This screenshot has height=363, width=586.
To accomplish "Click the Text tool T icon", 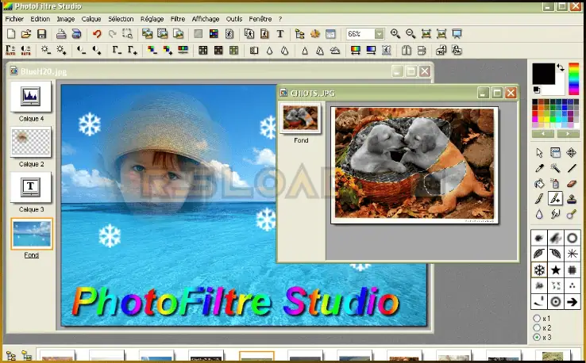I will [280, 34].
